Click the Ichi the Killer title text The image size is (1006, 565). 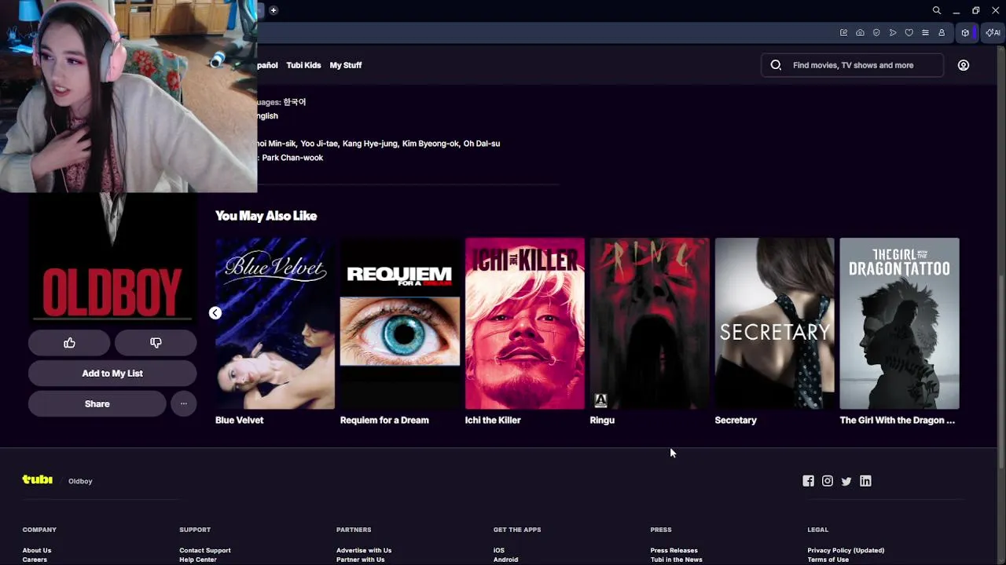tap(493, 420)
